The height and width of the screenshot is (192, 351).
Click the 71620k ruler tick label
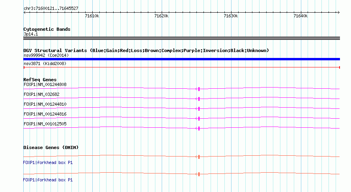point(161,16)
